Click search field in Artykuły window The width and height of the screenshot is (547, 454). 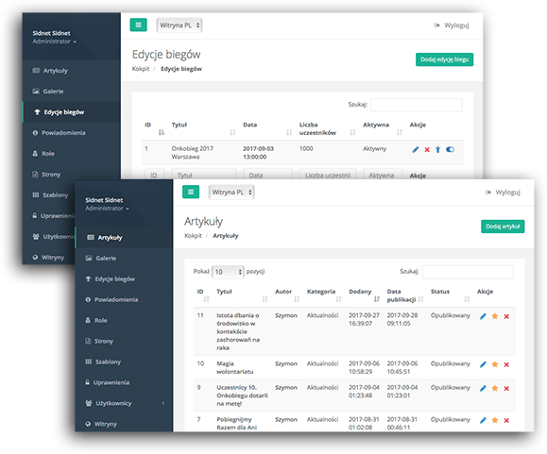pos(468,272)
